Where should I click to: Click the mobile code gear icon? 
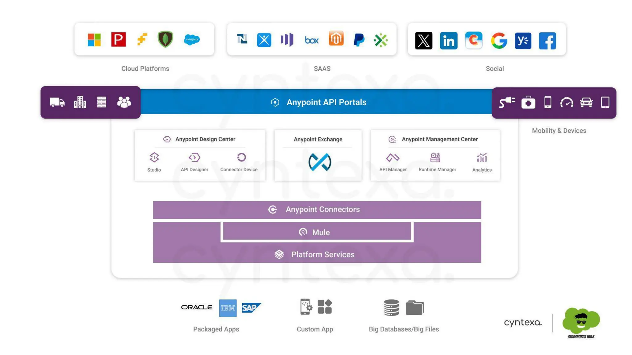(306, 307)
